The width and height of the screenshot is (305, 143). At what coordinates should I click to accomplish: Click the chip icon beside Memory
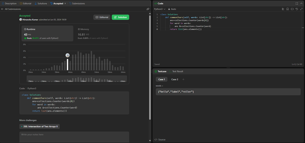79,29
